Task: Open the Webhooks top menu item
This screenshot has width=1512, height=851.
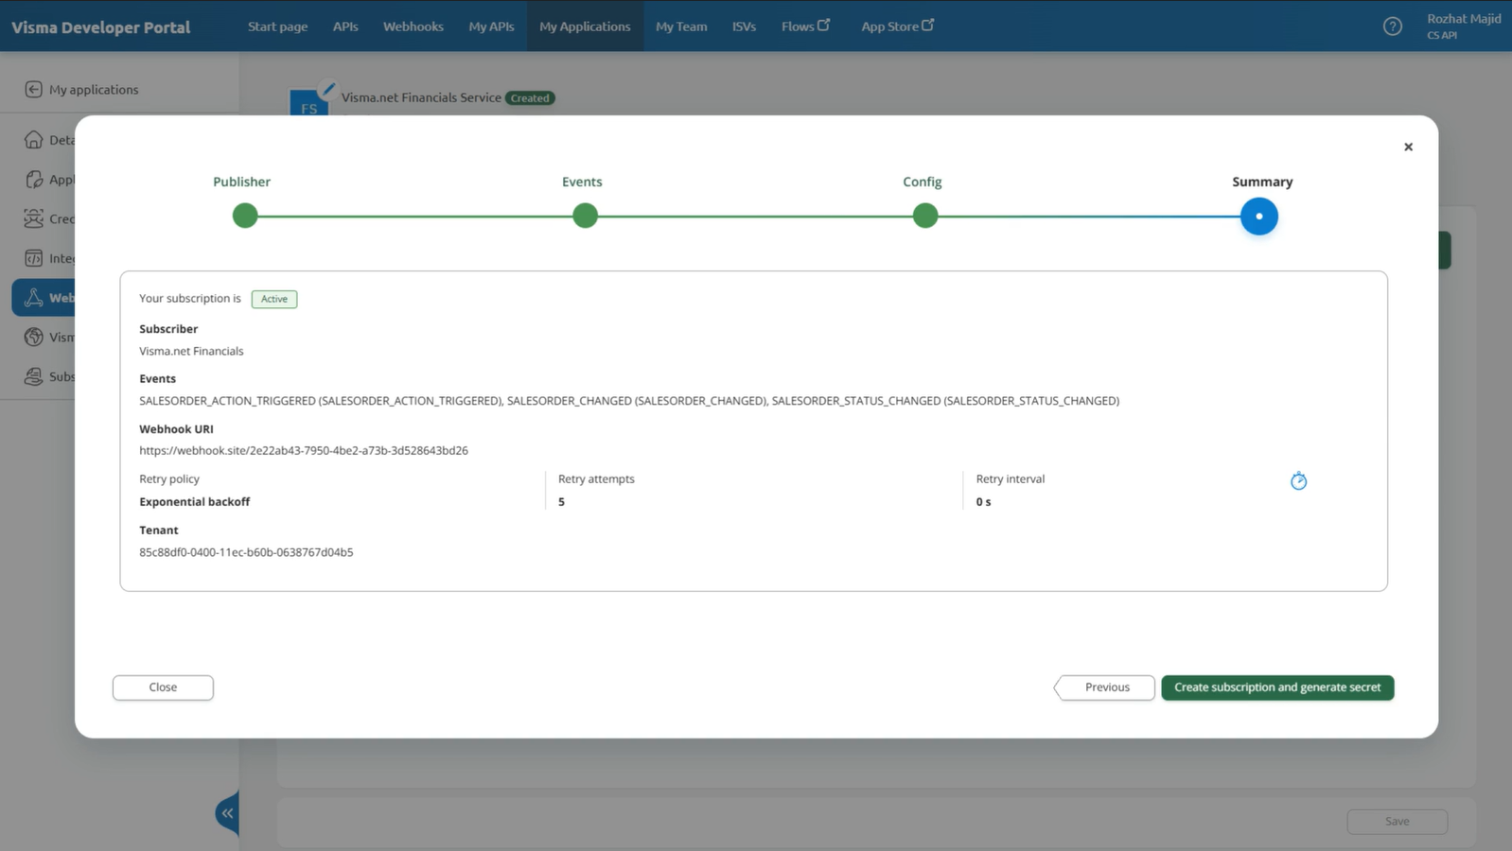Action: pos(413,26)
